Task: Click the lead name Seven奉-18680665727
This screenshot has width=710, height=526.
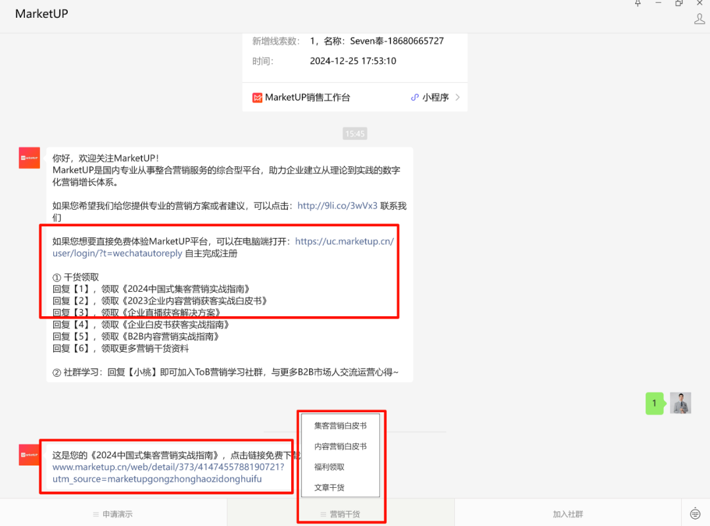Action: pyautogui.click(x=396, y=41)
